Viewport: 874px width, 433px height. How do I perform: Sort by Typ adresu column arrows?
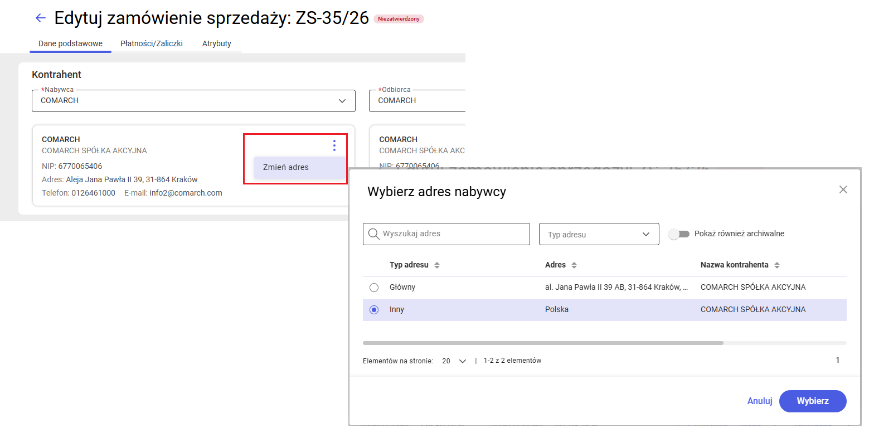437,265
